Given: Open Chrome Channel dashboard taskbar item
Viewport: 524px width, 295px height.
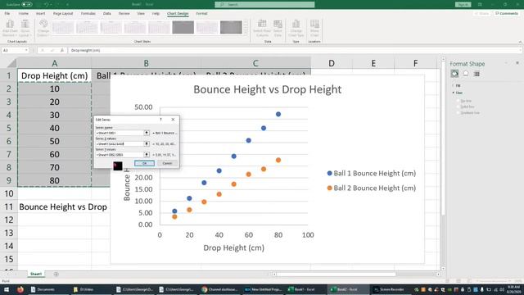Looking at the screenshot, I should (x=219, y=289).
